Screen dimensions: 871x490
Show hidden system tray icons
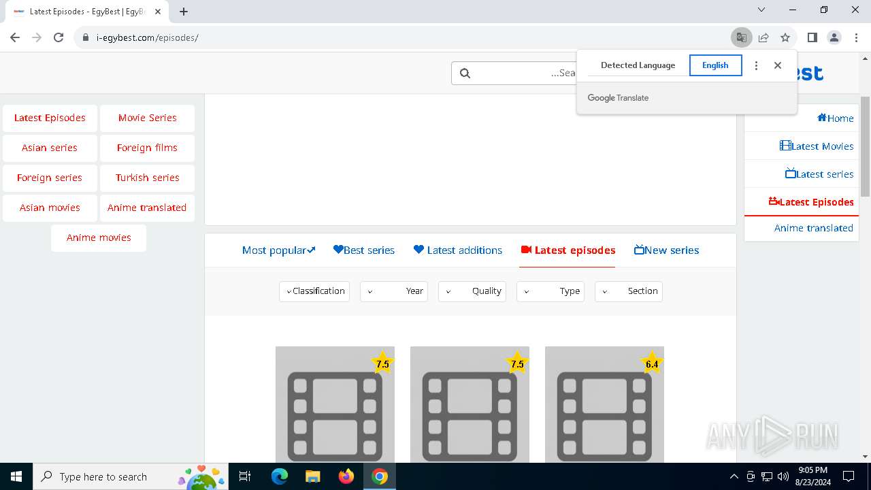pyautogui.click(x=734, y=476)
